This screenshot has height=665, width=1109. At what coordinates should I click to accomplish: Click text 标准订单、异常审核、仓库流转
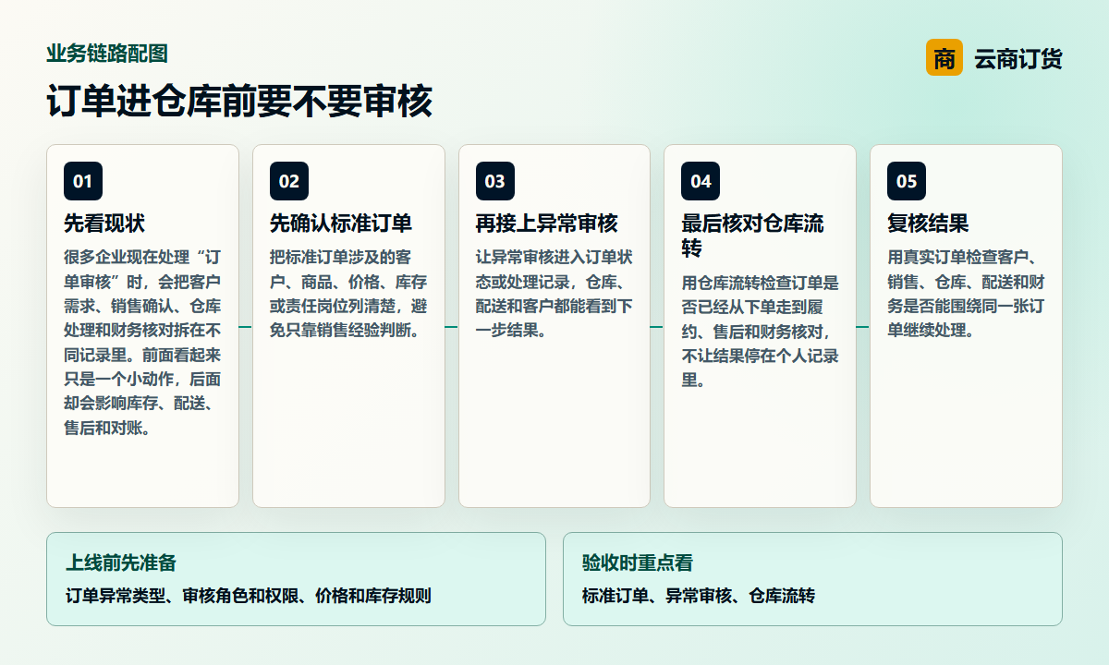[699, 596]
